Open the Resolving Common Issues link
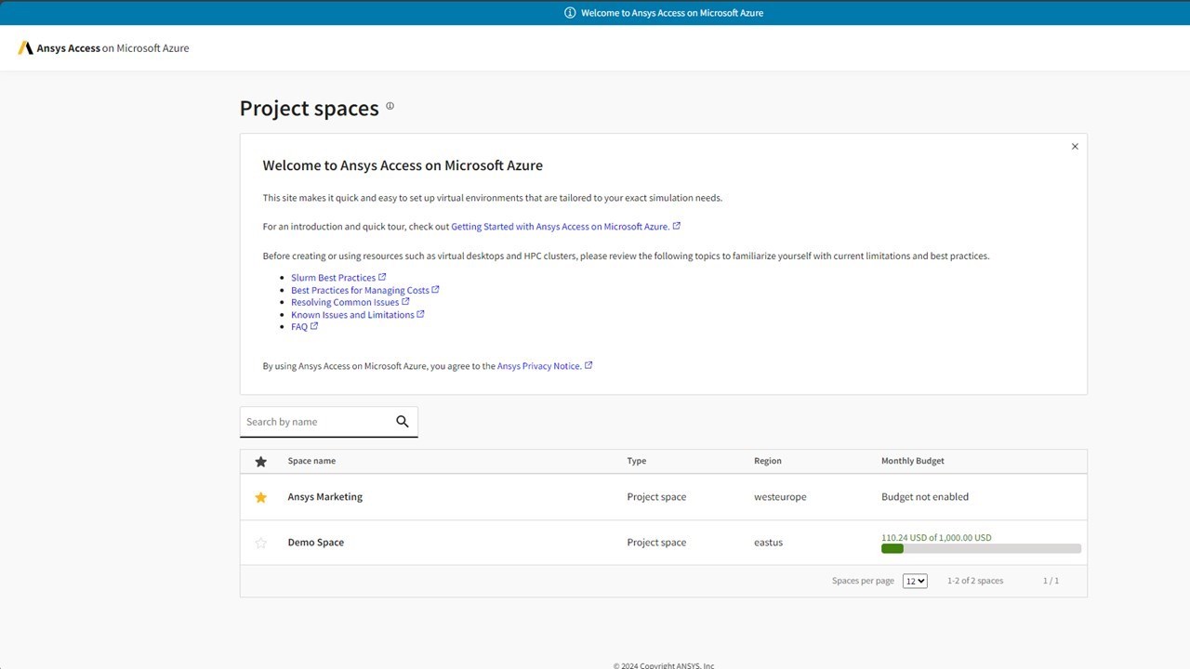The width and height of the screenshot is (1190, 669). [345, 302]
